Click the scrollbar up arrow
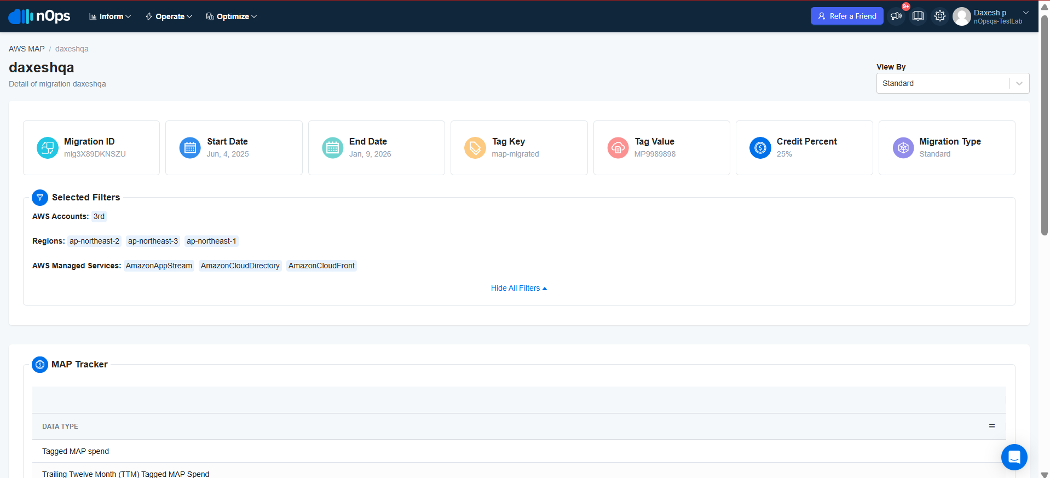 pyautogui.click(x=1045, y=7)
